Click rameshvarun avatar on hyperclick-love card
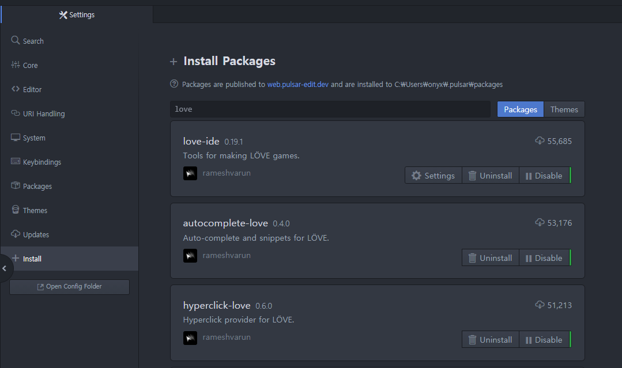 click(x=190, y=337)
